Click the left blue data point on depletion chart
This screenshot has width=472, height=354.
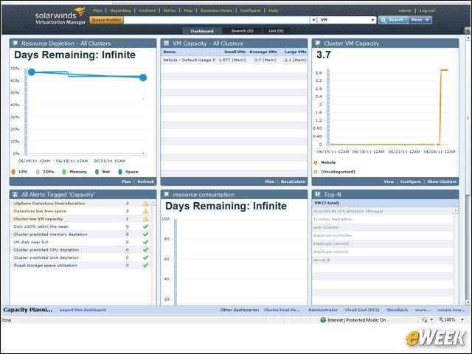point(31,72)
